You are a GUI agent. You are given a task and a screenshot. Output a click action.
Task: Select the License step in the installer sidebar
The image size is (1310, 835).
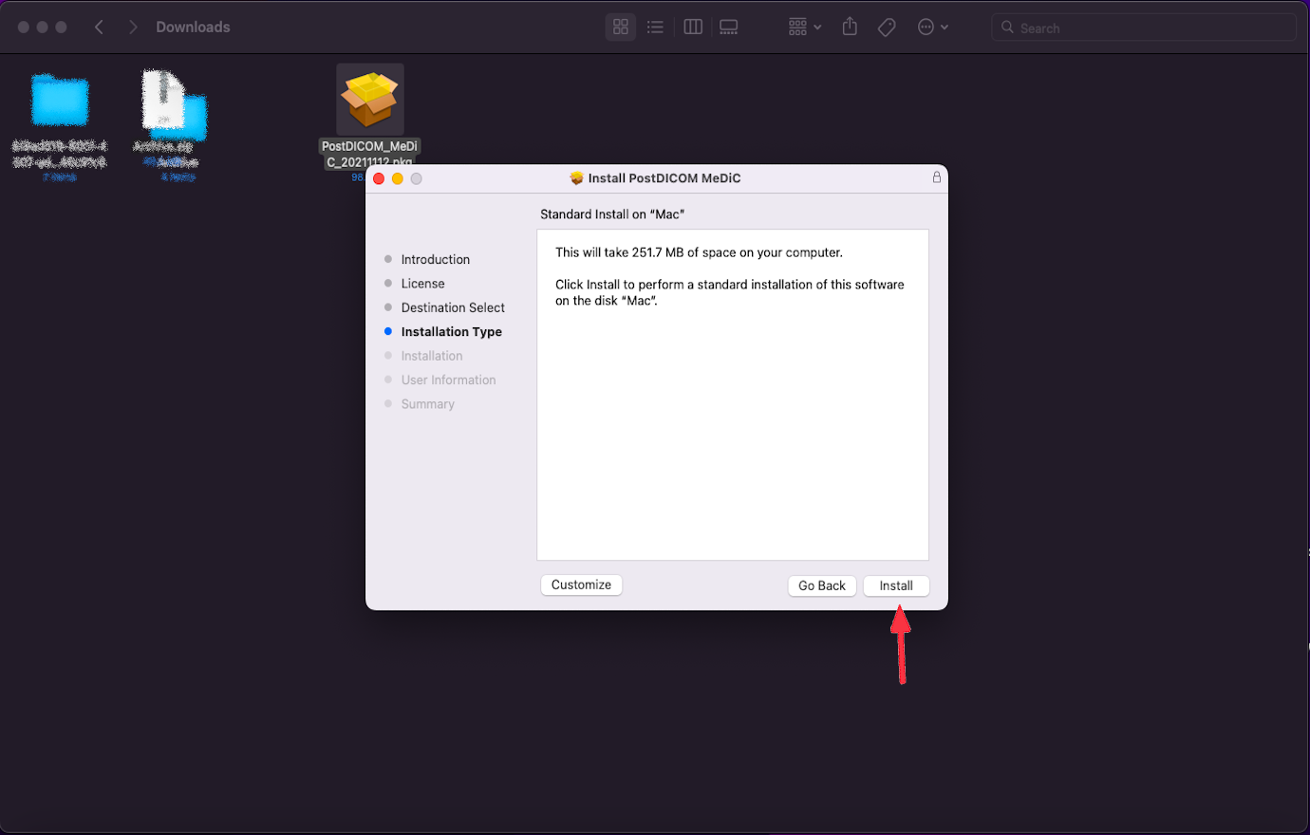(422, 283)
